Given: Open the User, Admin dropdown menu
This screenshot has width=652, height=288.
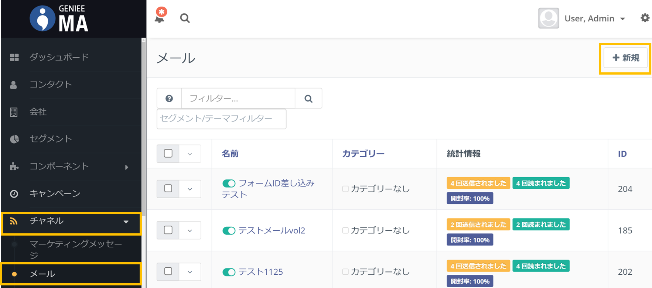Looking at the screenshot, I should 595,18.
